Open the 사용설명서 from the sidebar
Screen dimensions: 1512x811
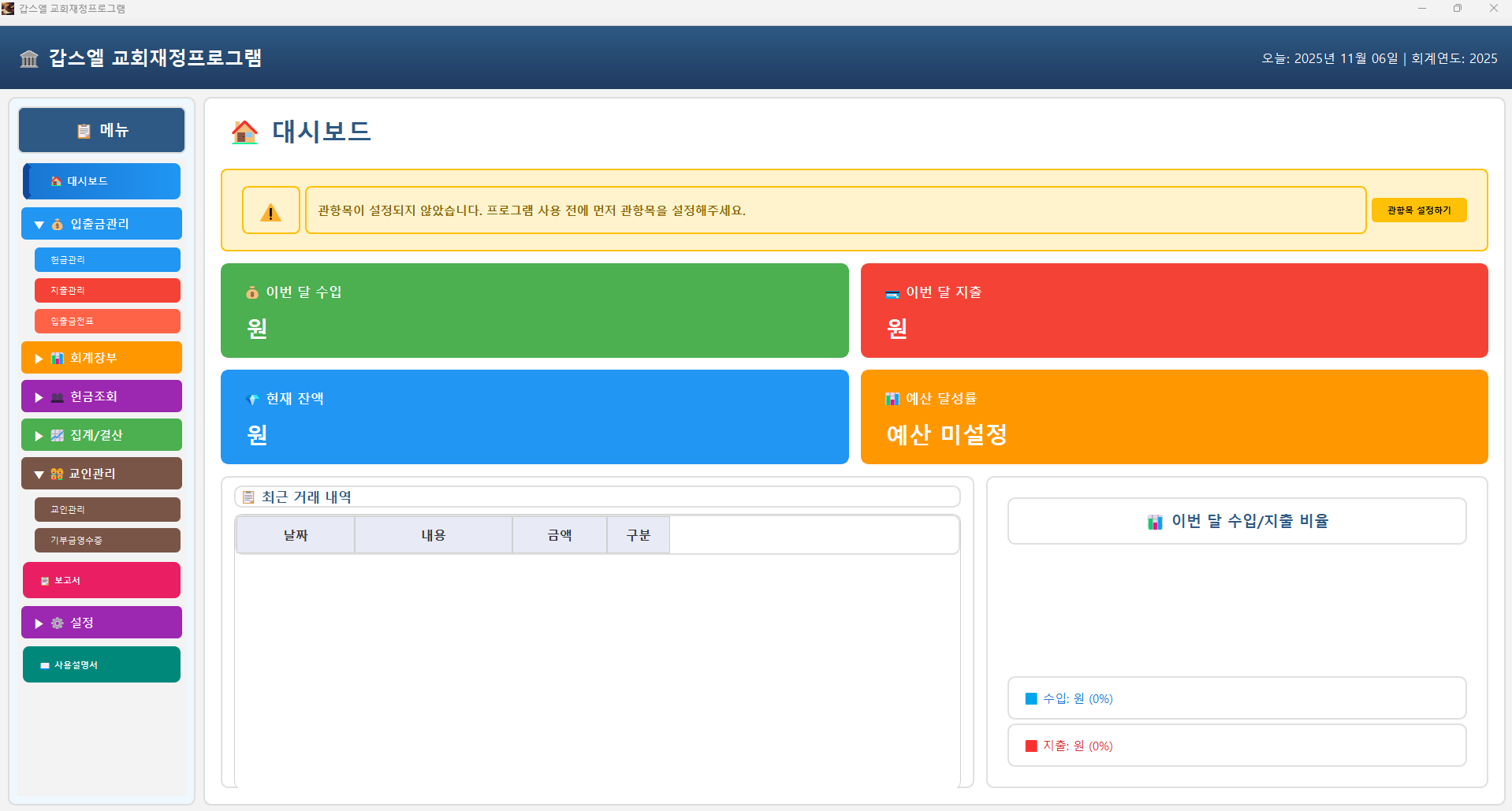click(101, 664)
